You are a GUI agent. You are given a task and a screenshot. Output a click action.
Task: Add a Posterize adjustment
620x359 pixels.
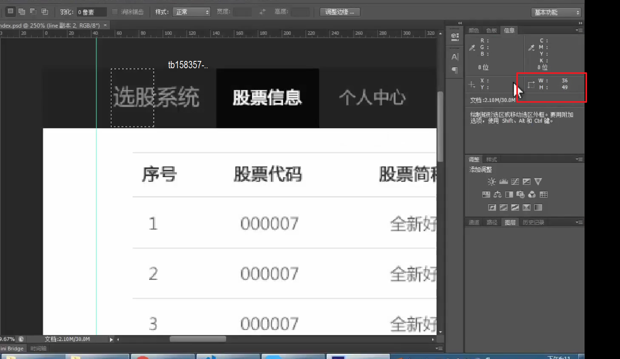point(503,208)
